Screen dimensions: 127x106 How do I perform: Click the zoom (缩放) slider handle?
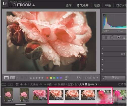pyautogui.click(x=66, y=80)
